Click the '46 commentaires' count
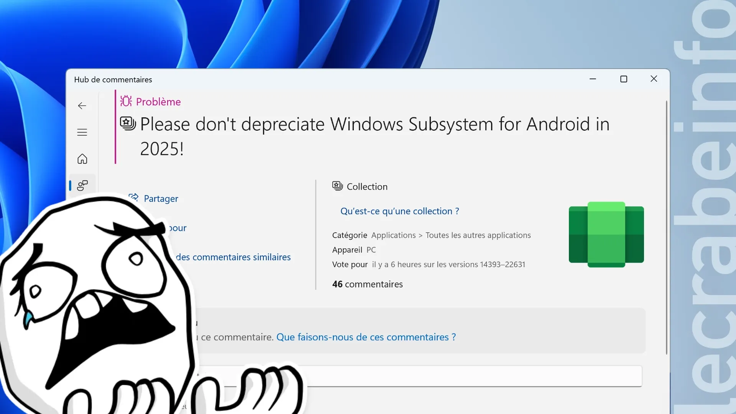 click(367, 284)
